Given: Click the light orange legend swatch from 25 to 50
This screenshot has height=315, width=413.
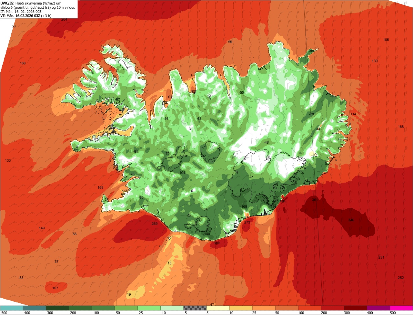Looking at the screenshot, I should [264, 308].
